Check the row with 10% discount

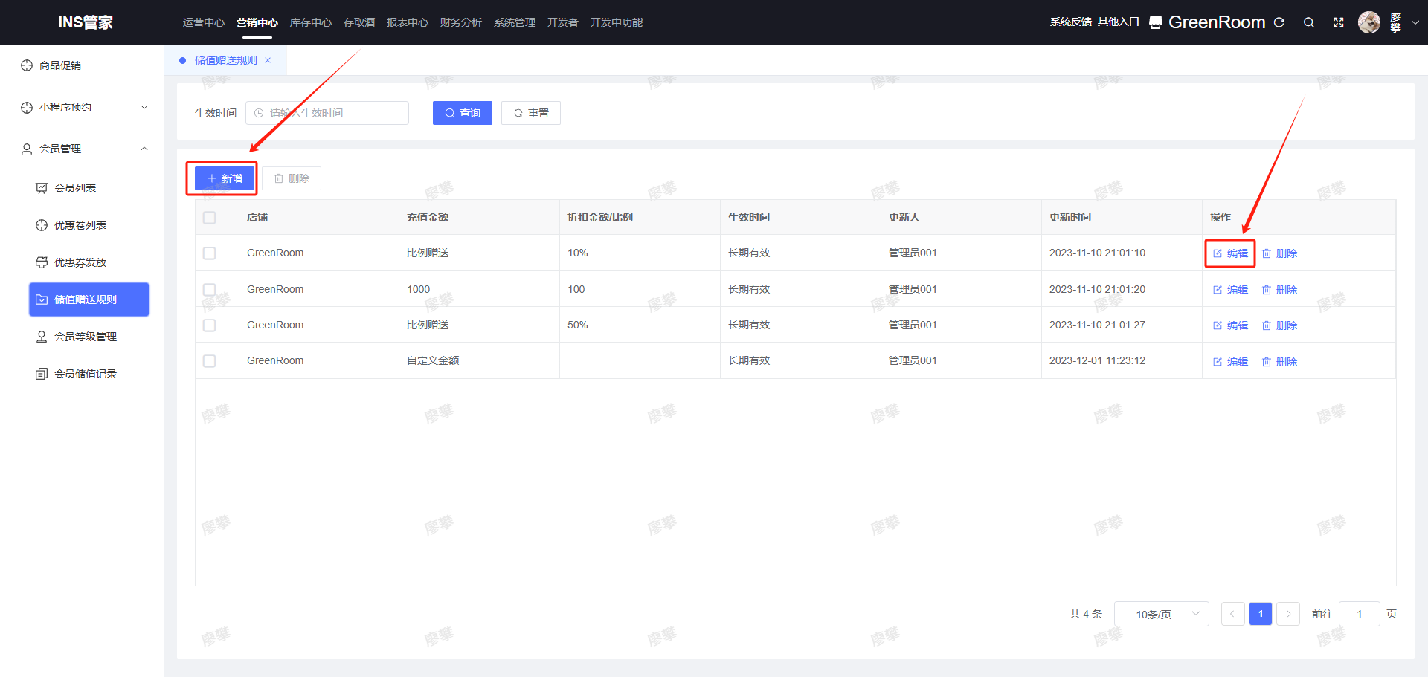coord(210,253)
